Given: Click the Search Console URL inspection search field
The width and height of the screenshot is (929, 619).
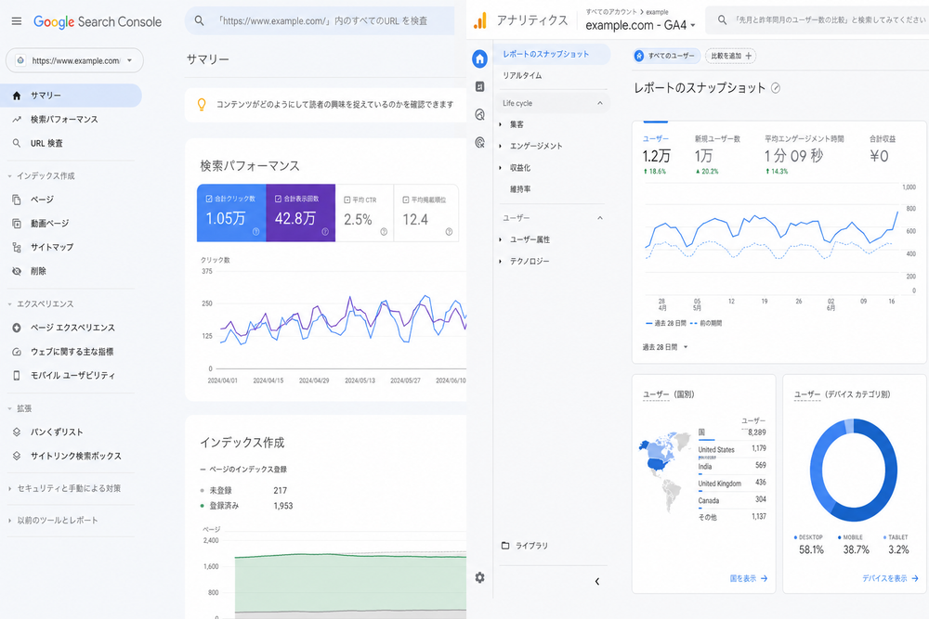Looking at the screenshot, I should pyautogui.click(x=320, y=20).
